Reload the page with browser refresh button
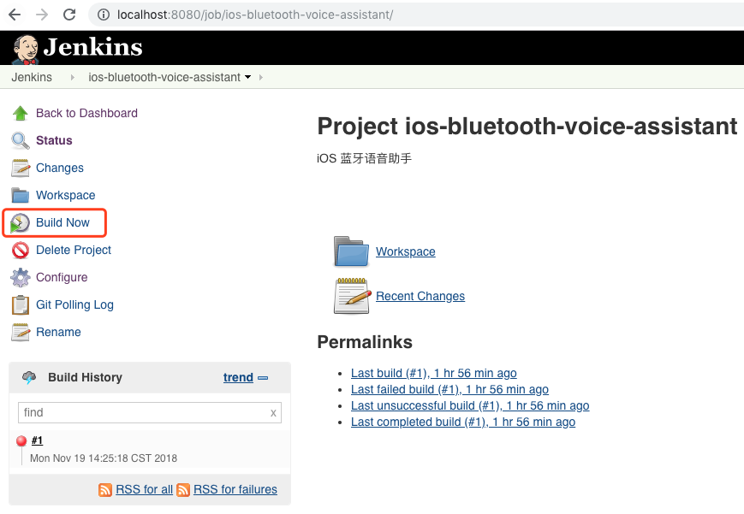The height and width of the screenshot is (514, 744). coord(69,15)
